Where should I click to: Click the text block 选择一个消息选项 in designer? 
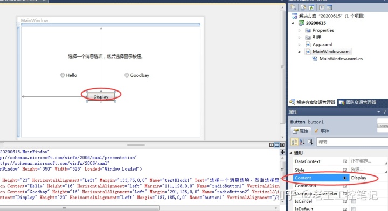pyautogui.click(x=106, y=57)
